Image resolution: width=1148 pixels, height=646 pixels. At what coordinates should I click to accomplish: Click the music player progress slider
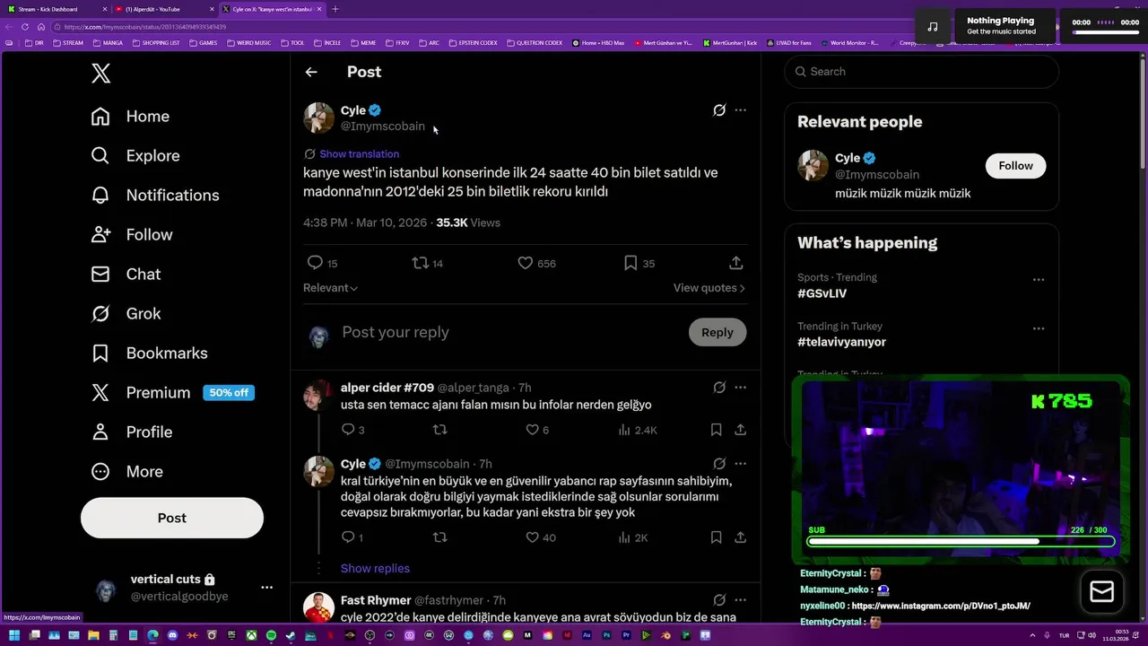1105,32
